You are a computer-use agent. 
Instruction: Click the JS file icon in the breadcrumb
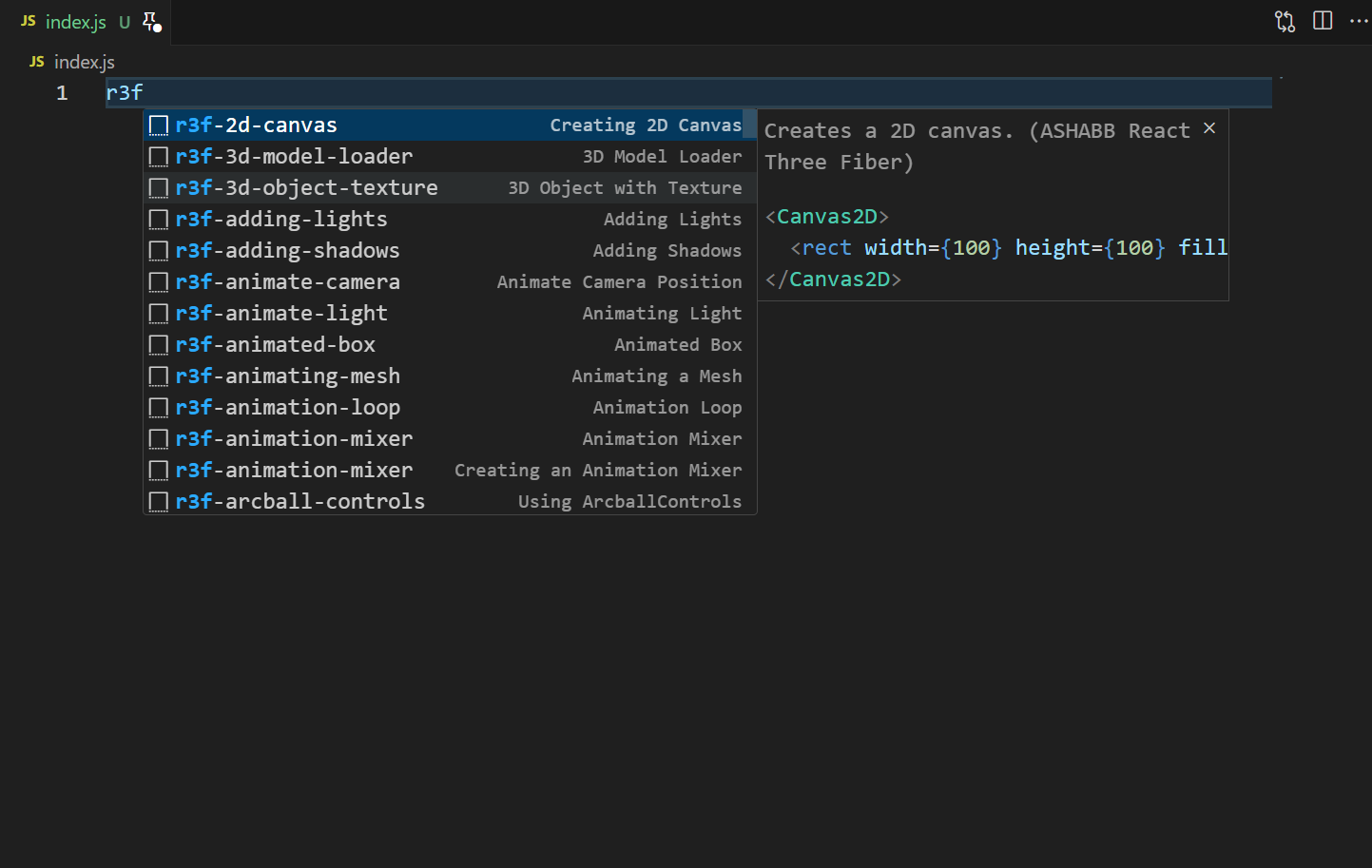coord(37,62)
